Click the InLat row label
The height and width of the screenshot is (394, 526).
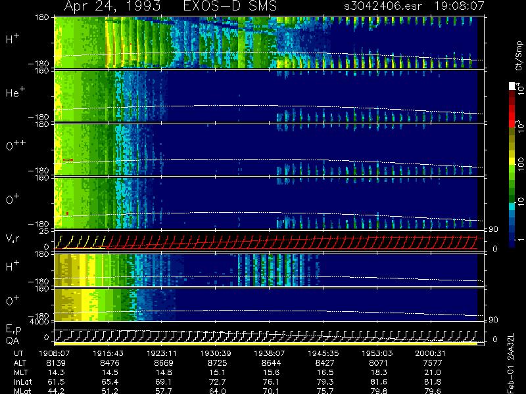22,382
